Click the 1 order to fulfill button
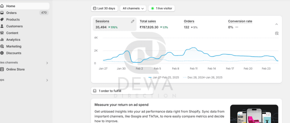Screen dimensions: 290x123 pos(122,91)
